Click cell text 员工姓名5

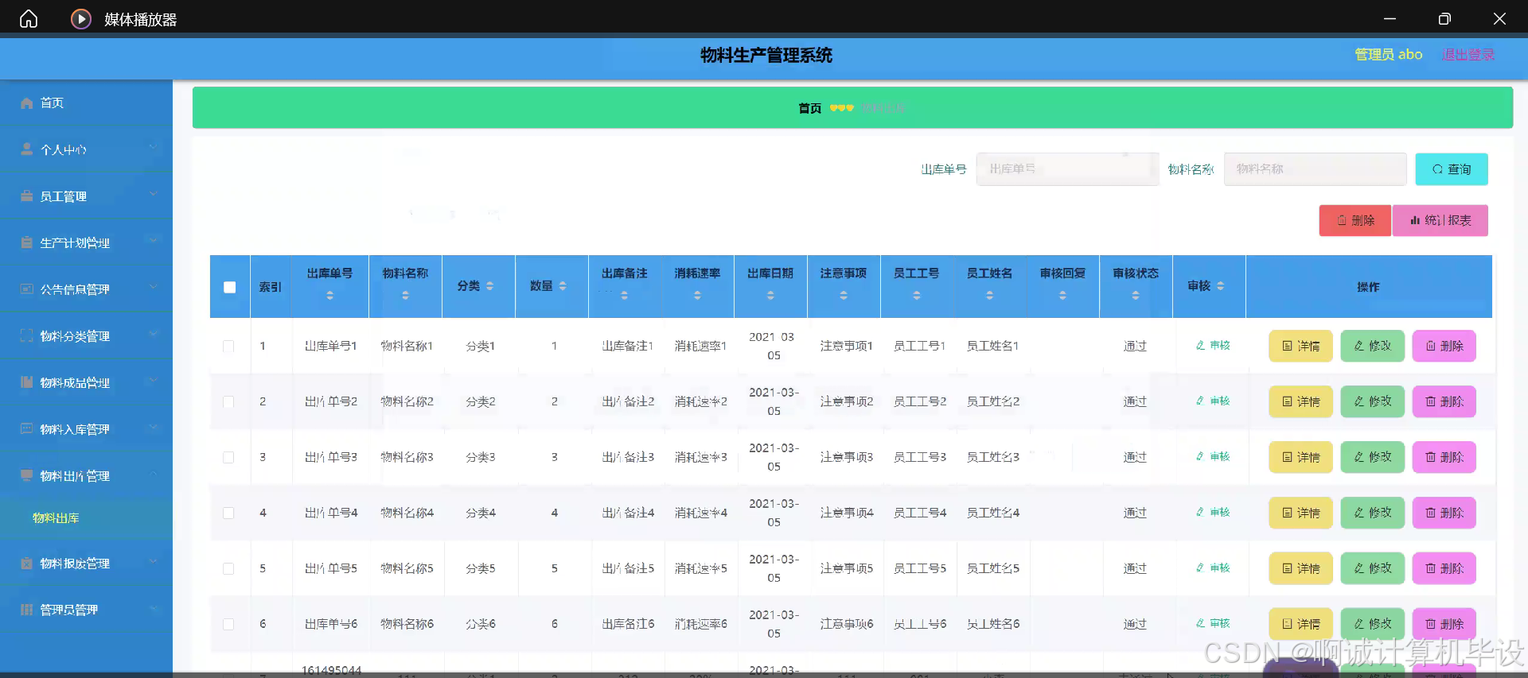click(x=992, y=568)
